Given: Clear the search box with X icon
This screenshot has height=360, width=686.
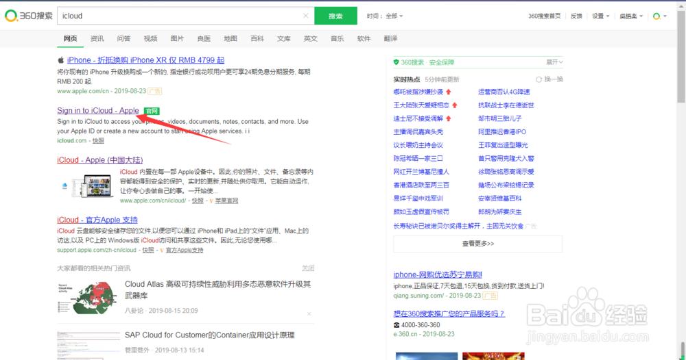Looking at the screenshot, I should [x=305, y=16].
